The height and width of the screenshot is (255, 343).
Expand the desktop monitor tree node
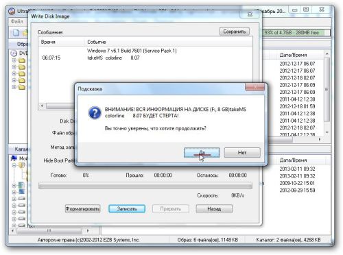(x=14, y=192)
